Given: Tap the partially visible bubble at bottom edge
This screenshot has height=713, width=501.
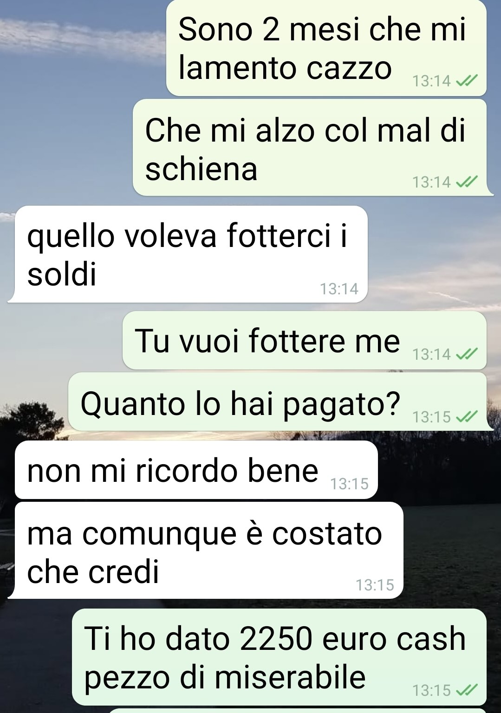Looking at the screenshot, I should pyautogui.click(x=297, y=711).
